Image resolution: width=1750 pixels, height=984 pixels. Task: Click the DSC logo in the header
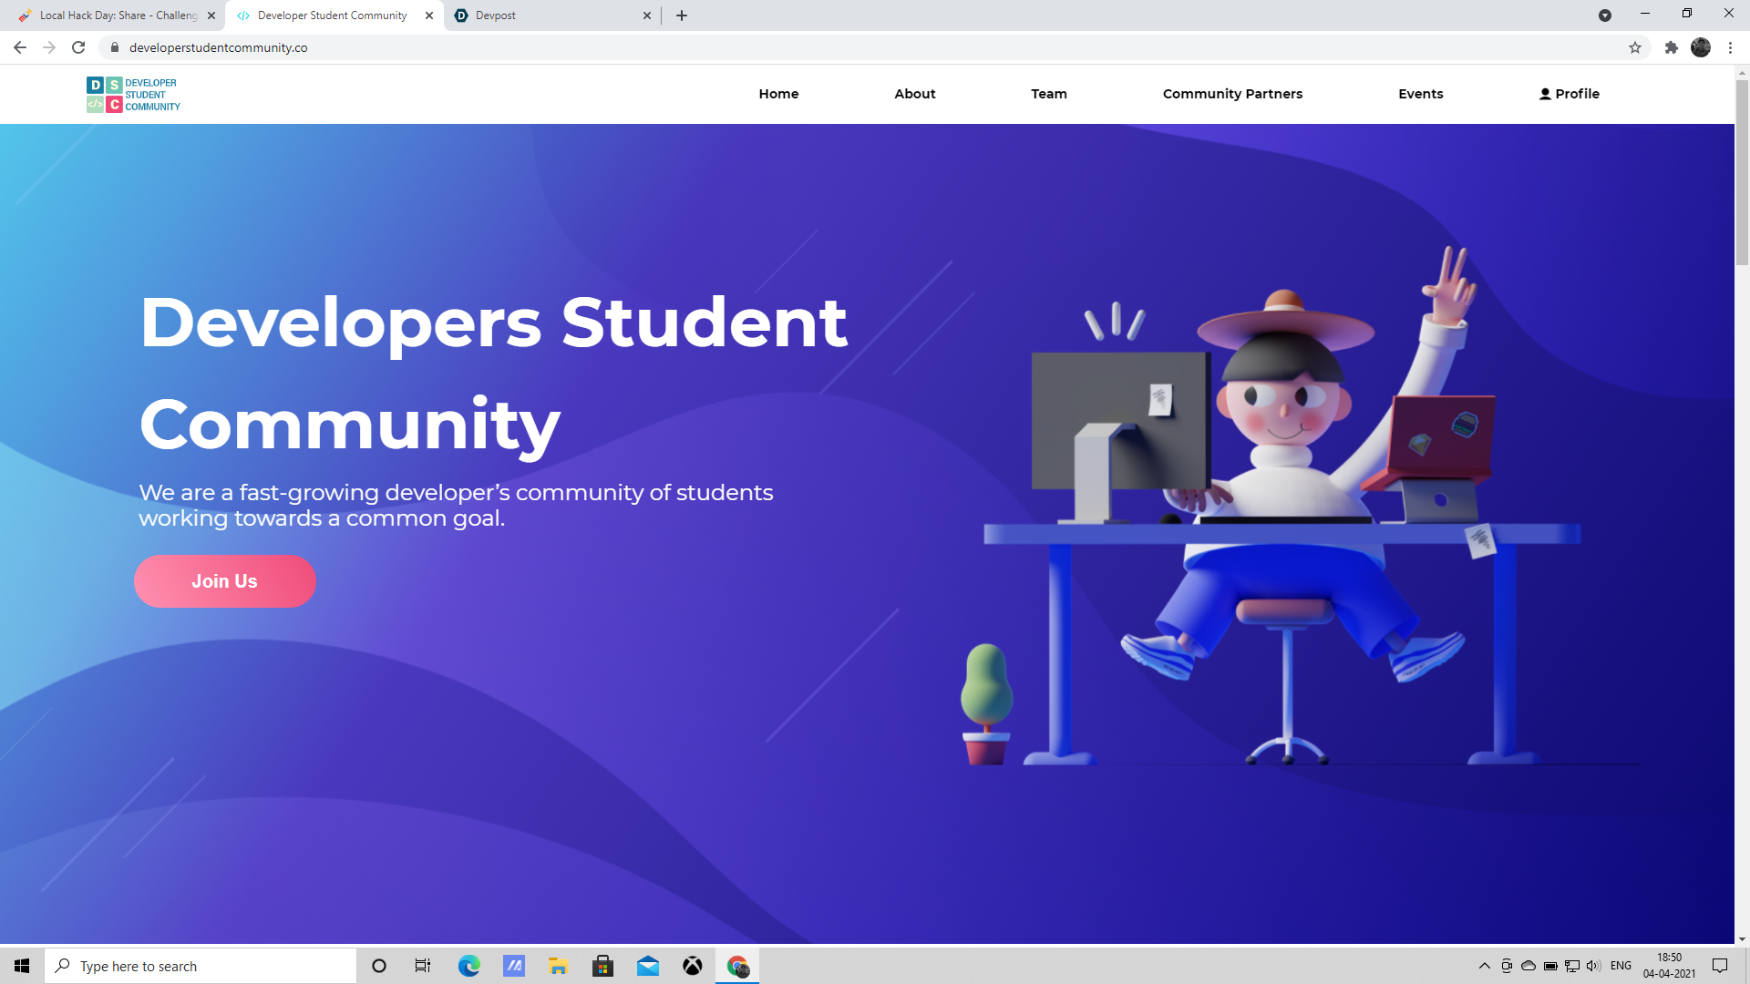(x=133, y=95)
